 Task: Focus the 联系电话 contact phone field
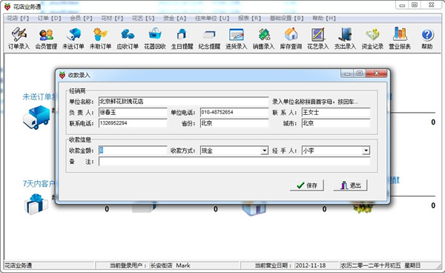[x=133, y=123]
